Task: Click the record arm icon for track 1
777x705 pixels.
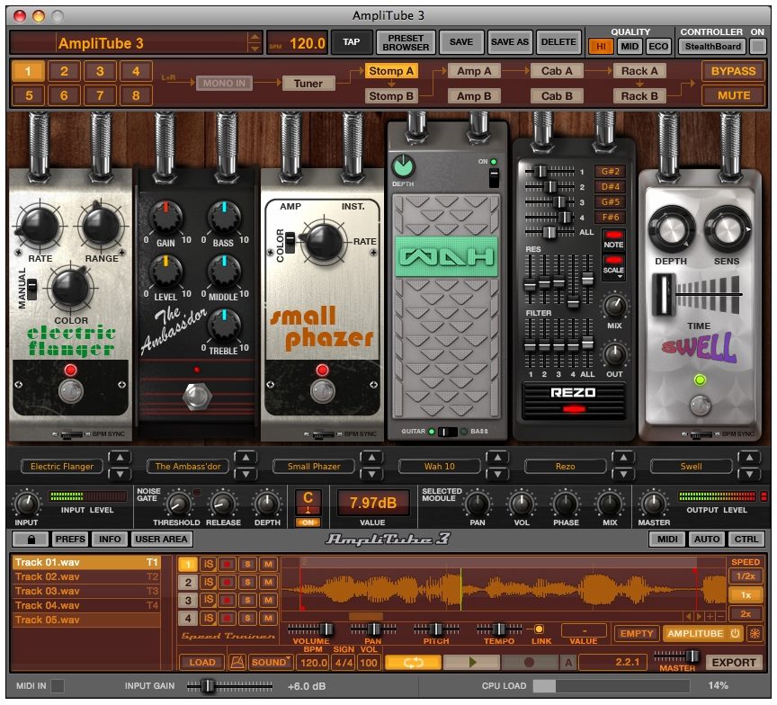Action: tap(228, 565)
